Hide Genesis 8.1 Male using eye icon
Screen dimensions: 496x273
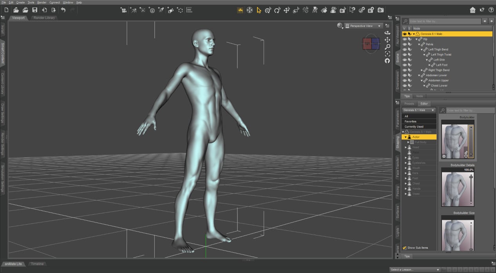pyautogui.click(x=405, y=34)
